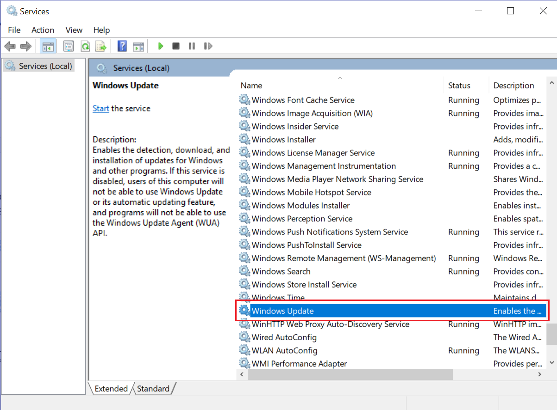Click the Start link to start the service
The width and height of the screenshot is (557, 410).
101,109
